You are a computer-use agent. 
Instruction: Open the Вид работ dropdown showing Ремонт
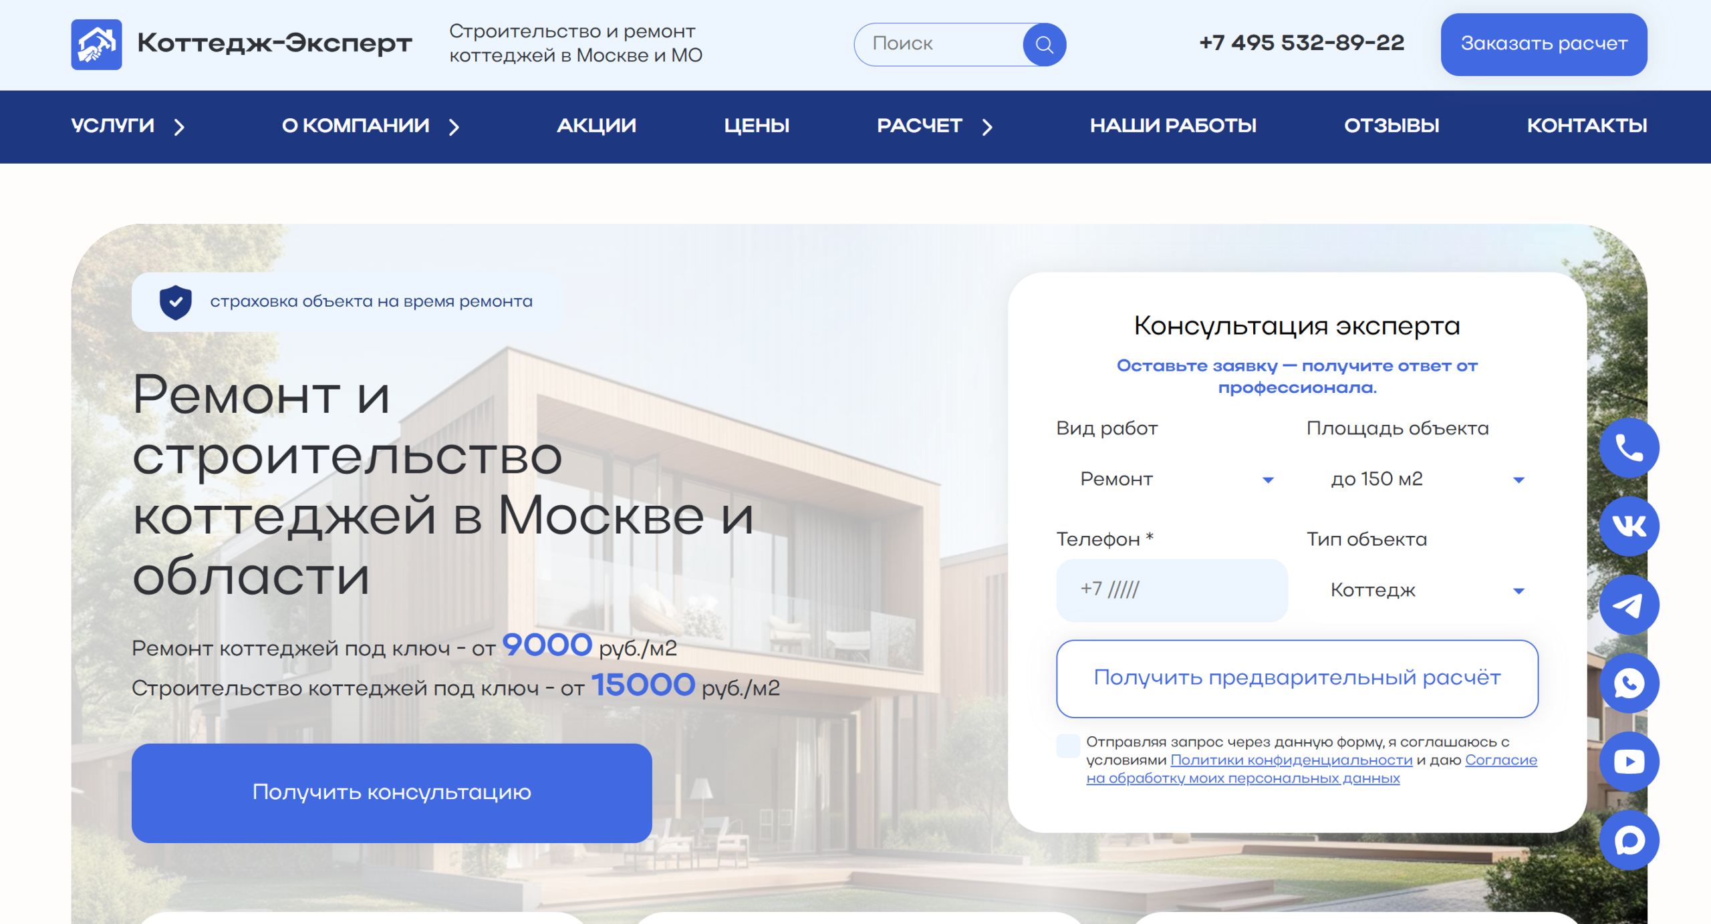click(x=1176, y=478)
